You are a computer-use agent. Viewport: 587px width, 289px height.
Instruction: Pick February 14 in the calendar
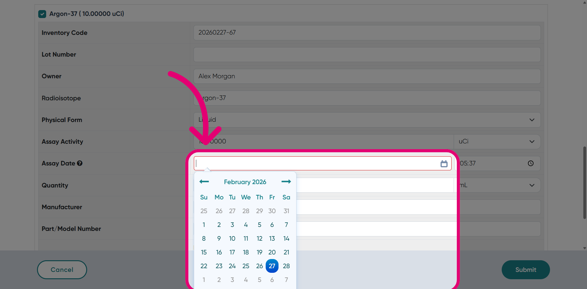(x=286, y=239)
